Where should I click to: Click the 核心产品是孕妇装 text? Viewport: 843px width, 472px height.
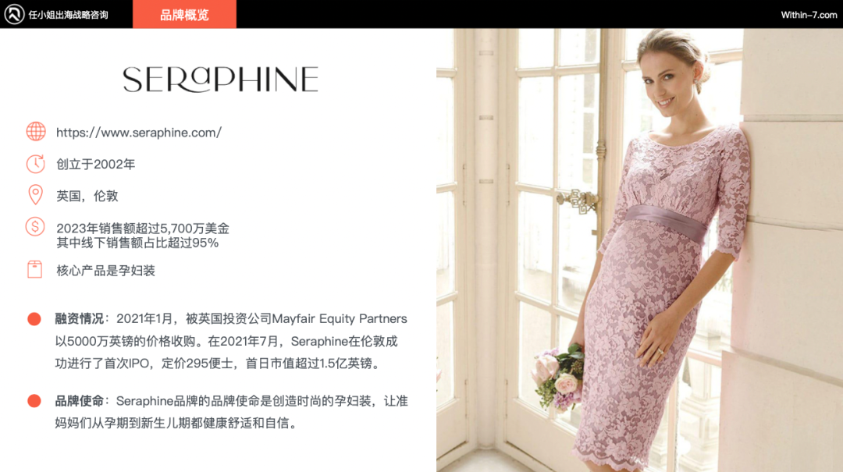coord(106,271)
